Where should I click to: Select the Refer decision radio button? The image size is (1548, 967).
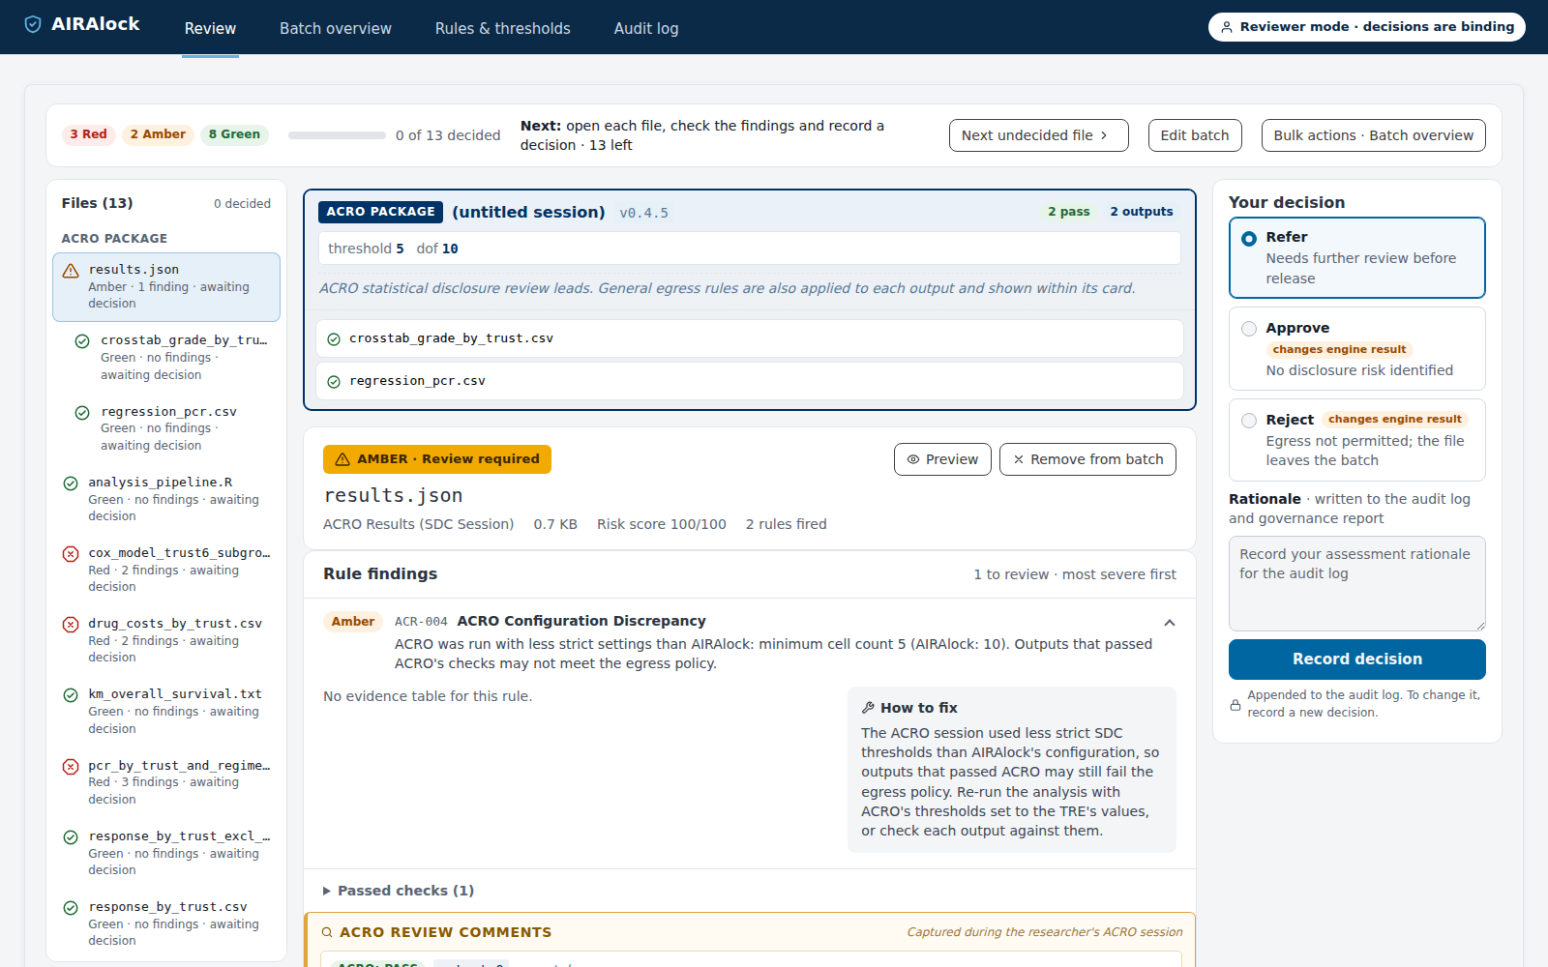point(1249,239)
